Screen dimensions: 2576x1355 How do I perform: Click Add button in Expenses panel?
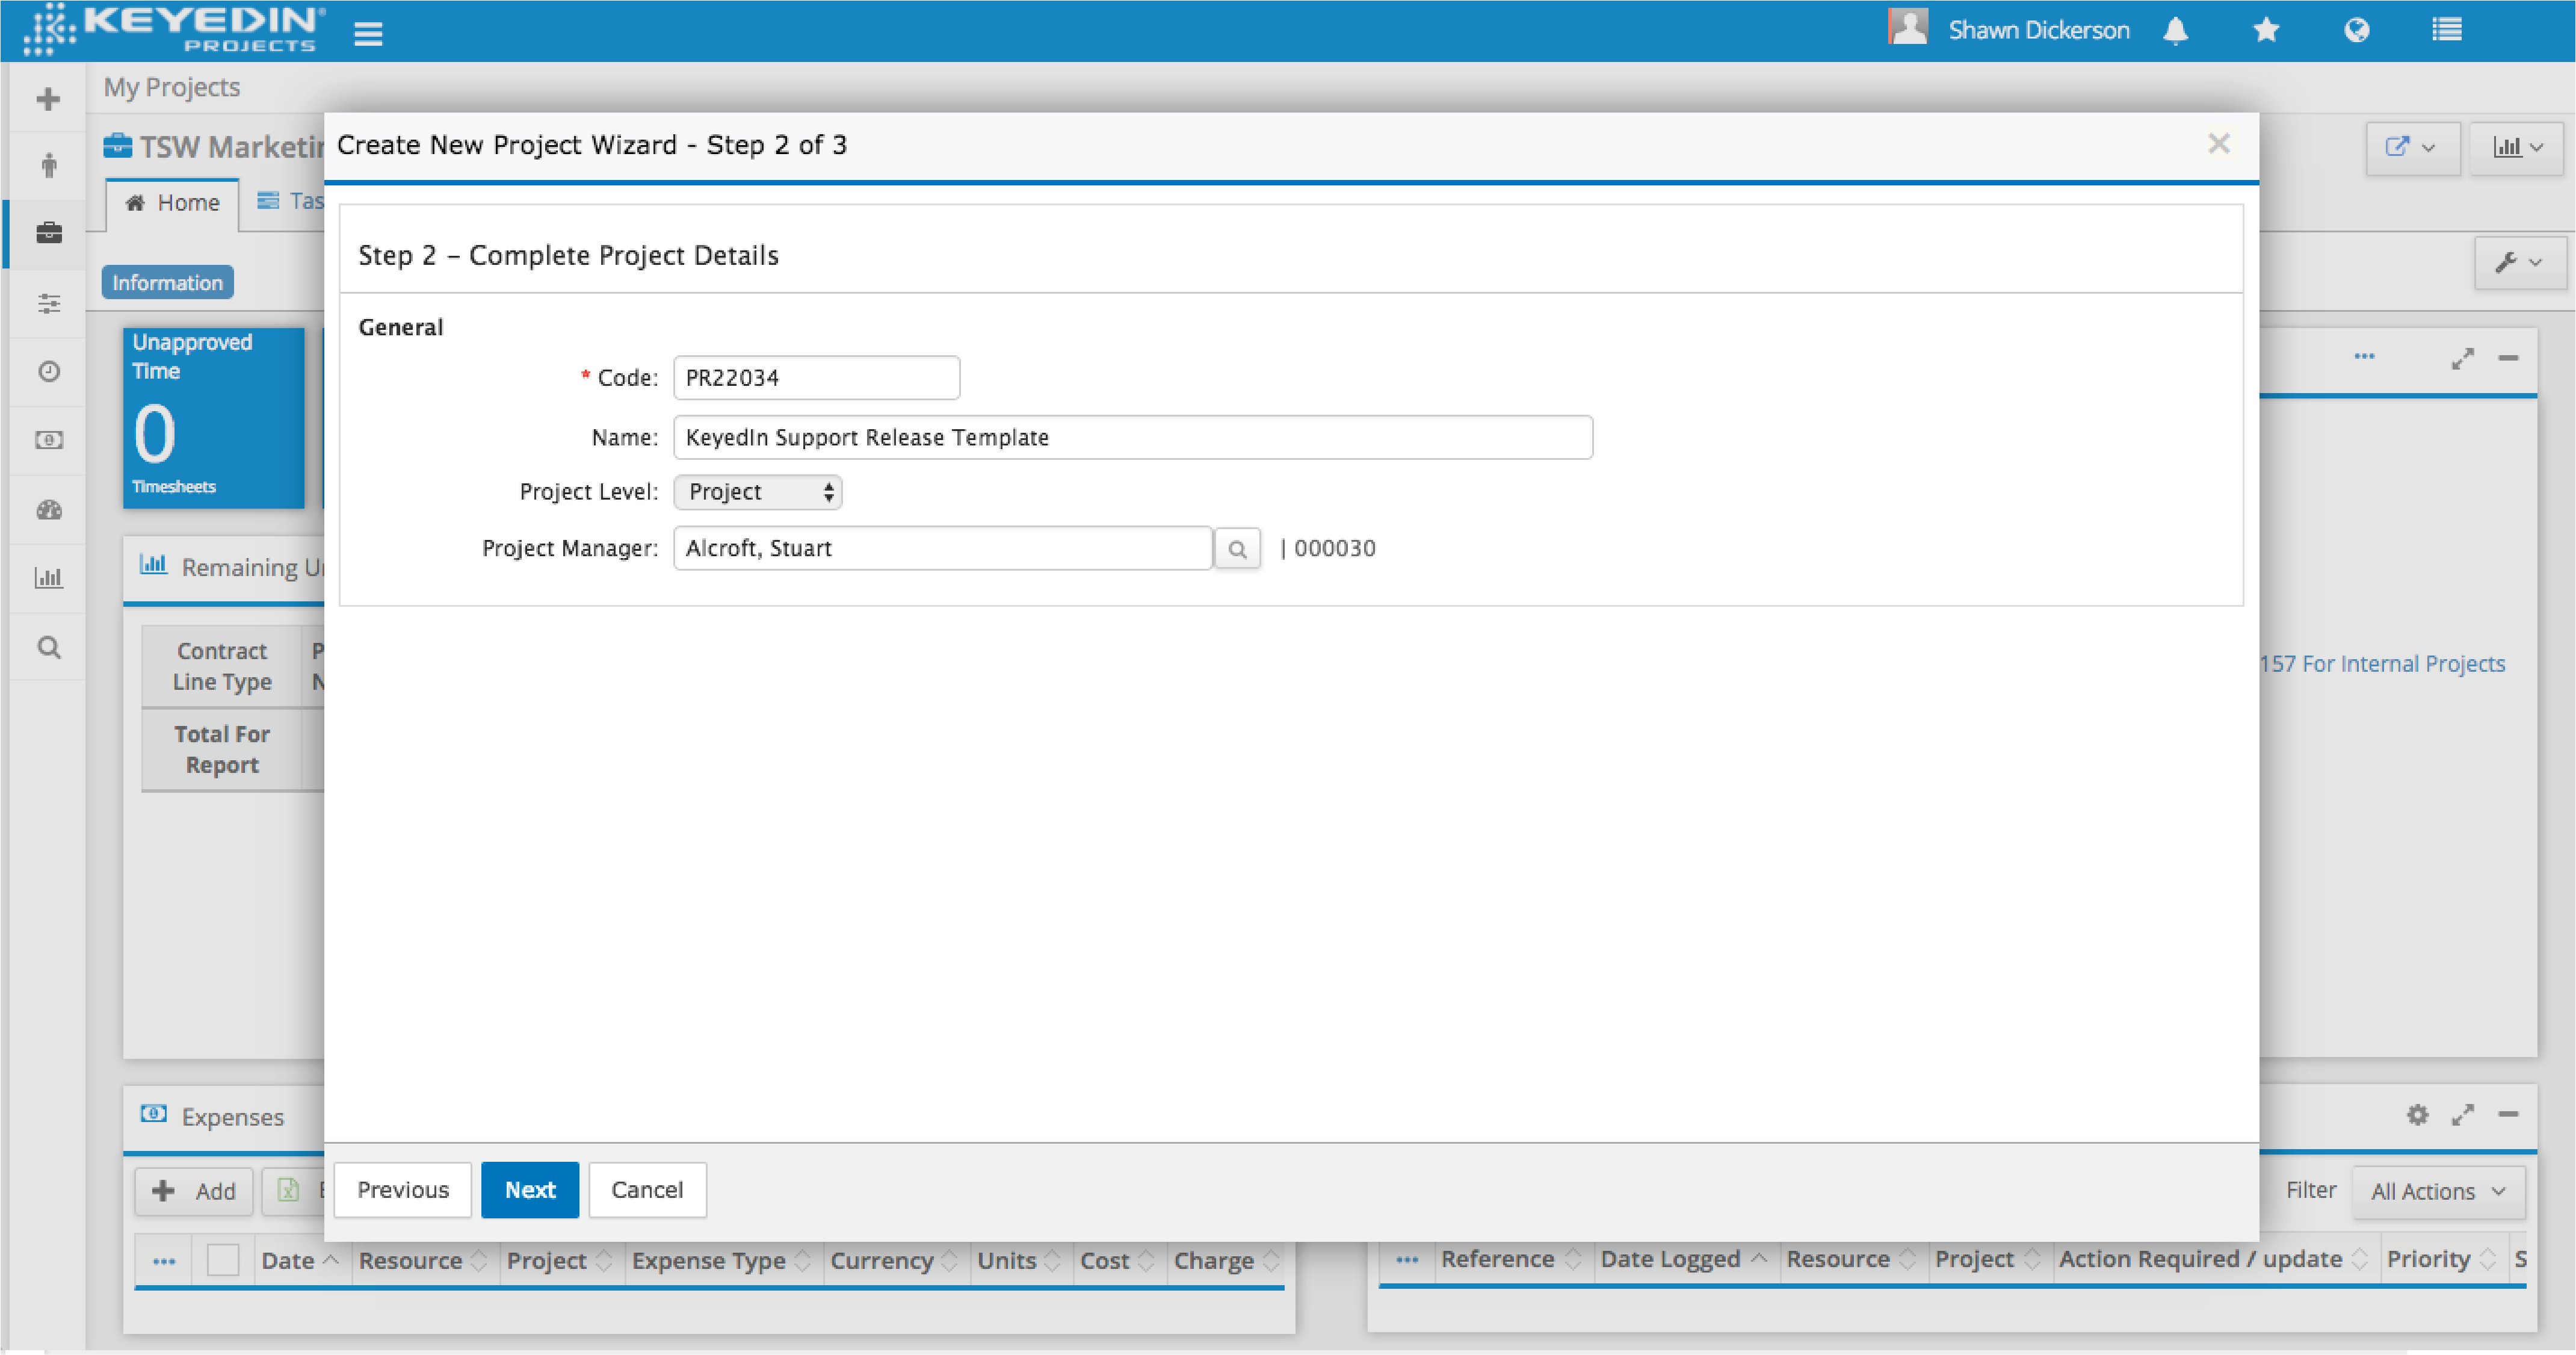tap(194, 1191)
